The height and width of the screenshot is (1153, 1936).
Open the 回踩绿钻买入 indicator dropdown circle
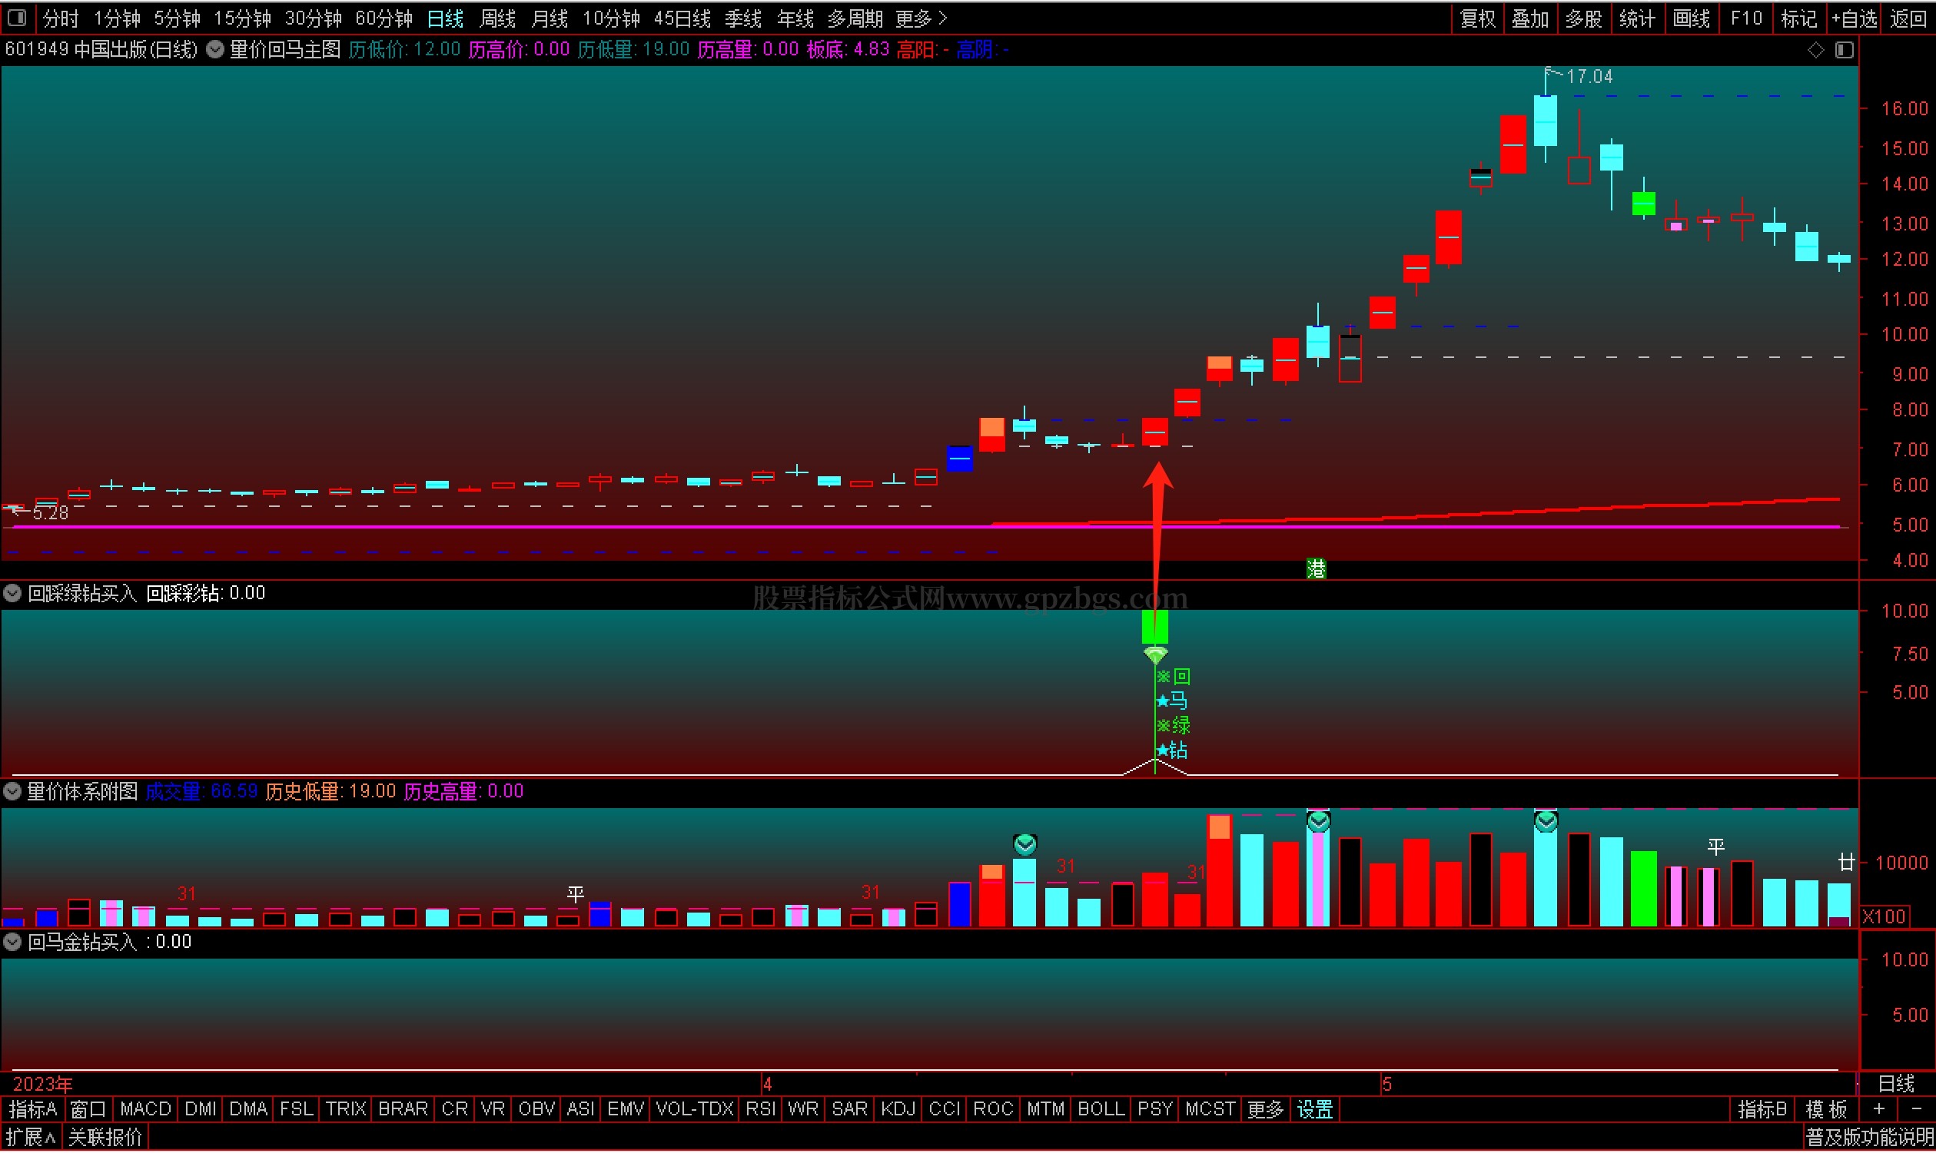point(12,594)
